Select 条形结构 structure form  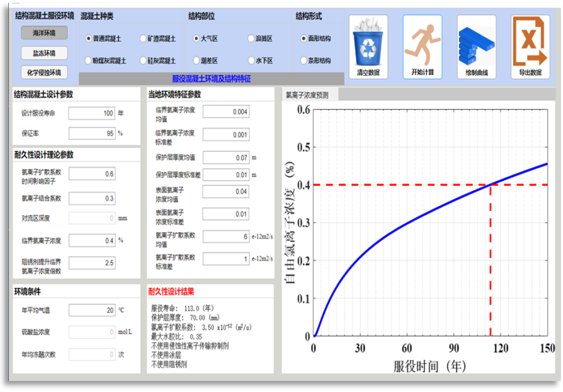coord(303,61)
